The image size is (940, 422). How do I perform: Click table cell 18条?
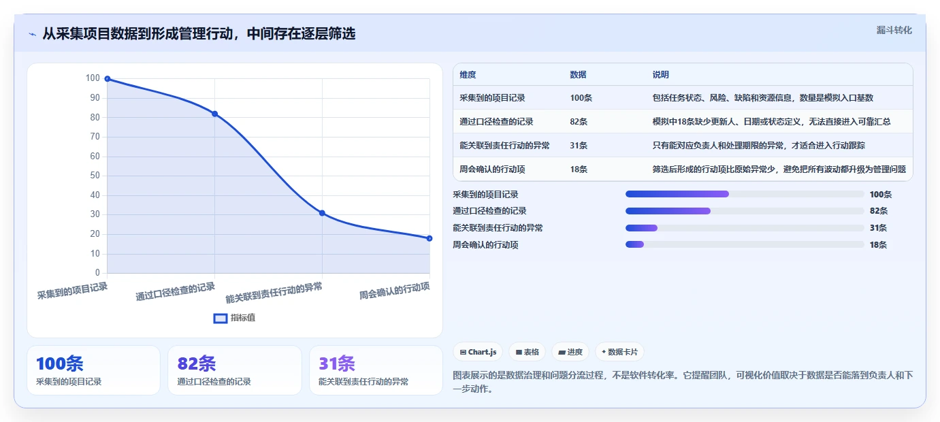579,169
